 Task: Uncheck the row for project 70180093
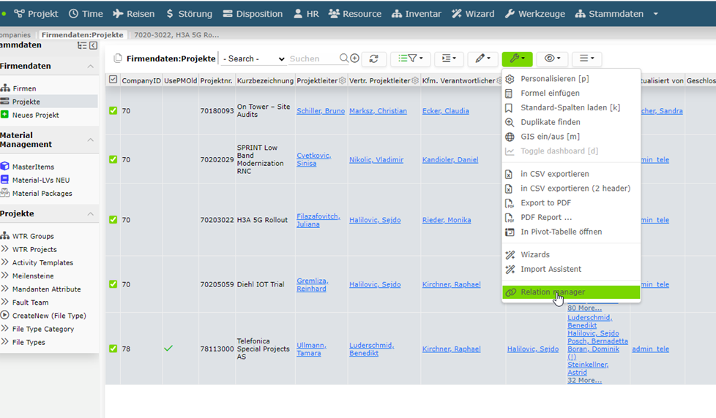[113, 111]
